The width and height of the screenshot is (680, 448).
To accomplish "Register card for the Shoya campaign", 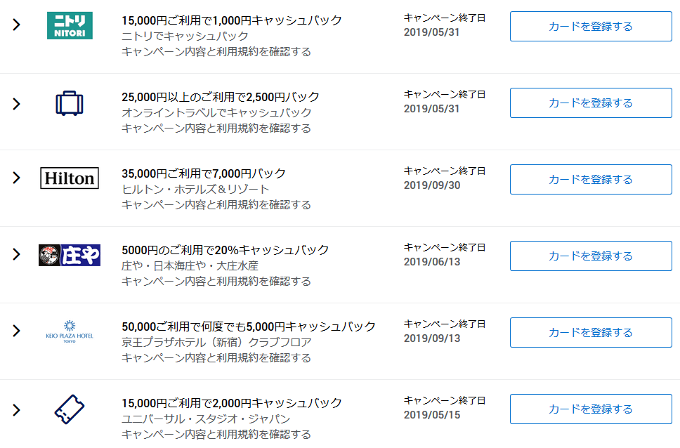I will [590, 256].
